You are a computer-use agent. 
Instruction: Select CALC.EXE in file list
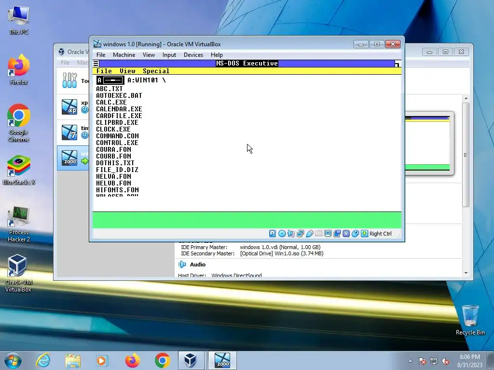coord(111,103)
